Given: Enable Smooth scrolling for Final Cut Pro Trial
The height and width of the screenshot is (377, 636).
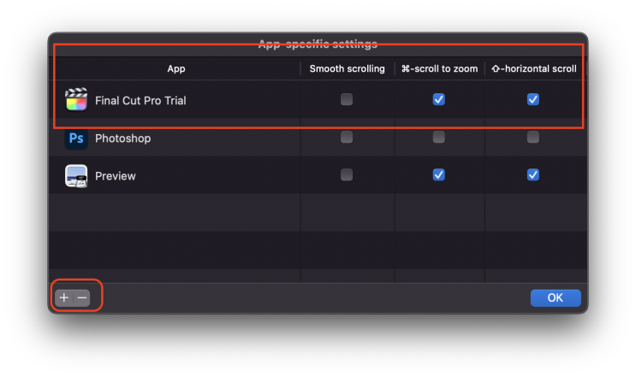Looking at the screenshot, I should (347, 100).
